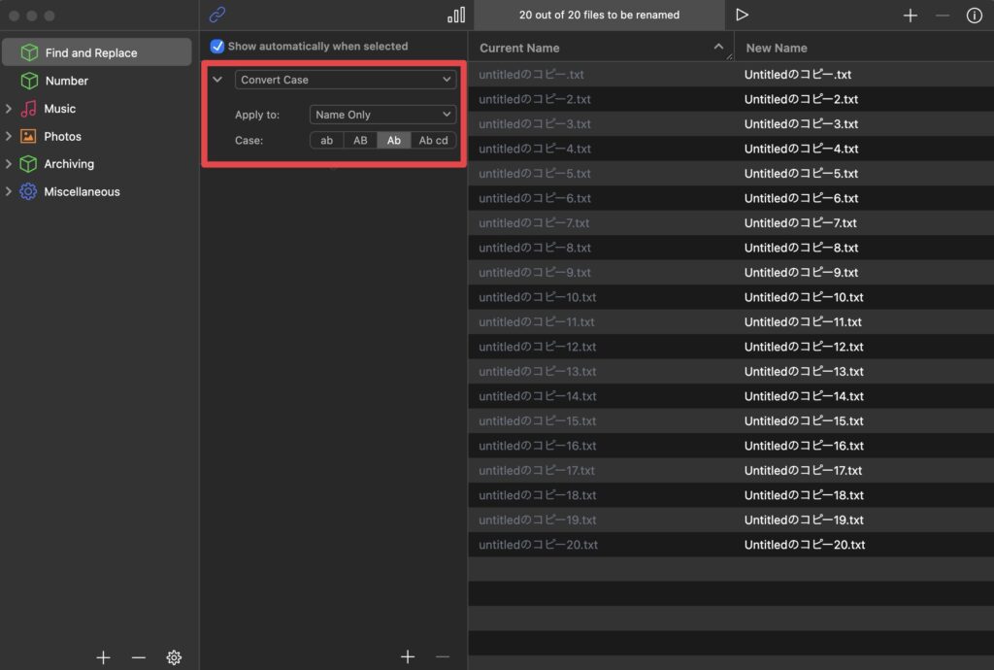Screen dimensions: 994x670
Task: Select uppercase 'AB' case option
Action: [x=360, y=141]
